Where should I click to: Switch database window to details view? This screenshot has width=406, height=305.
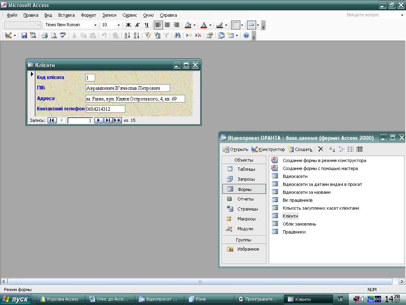coord(359,149)
